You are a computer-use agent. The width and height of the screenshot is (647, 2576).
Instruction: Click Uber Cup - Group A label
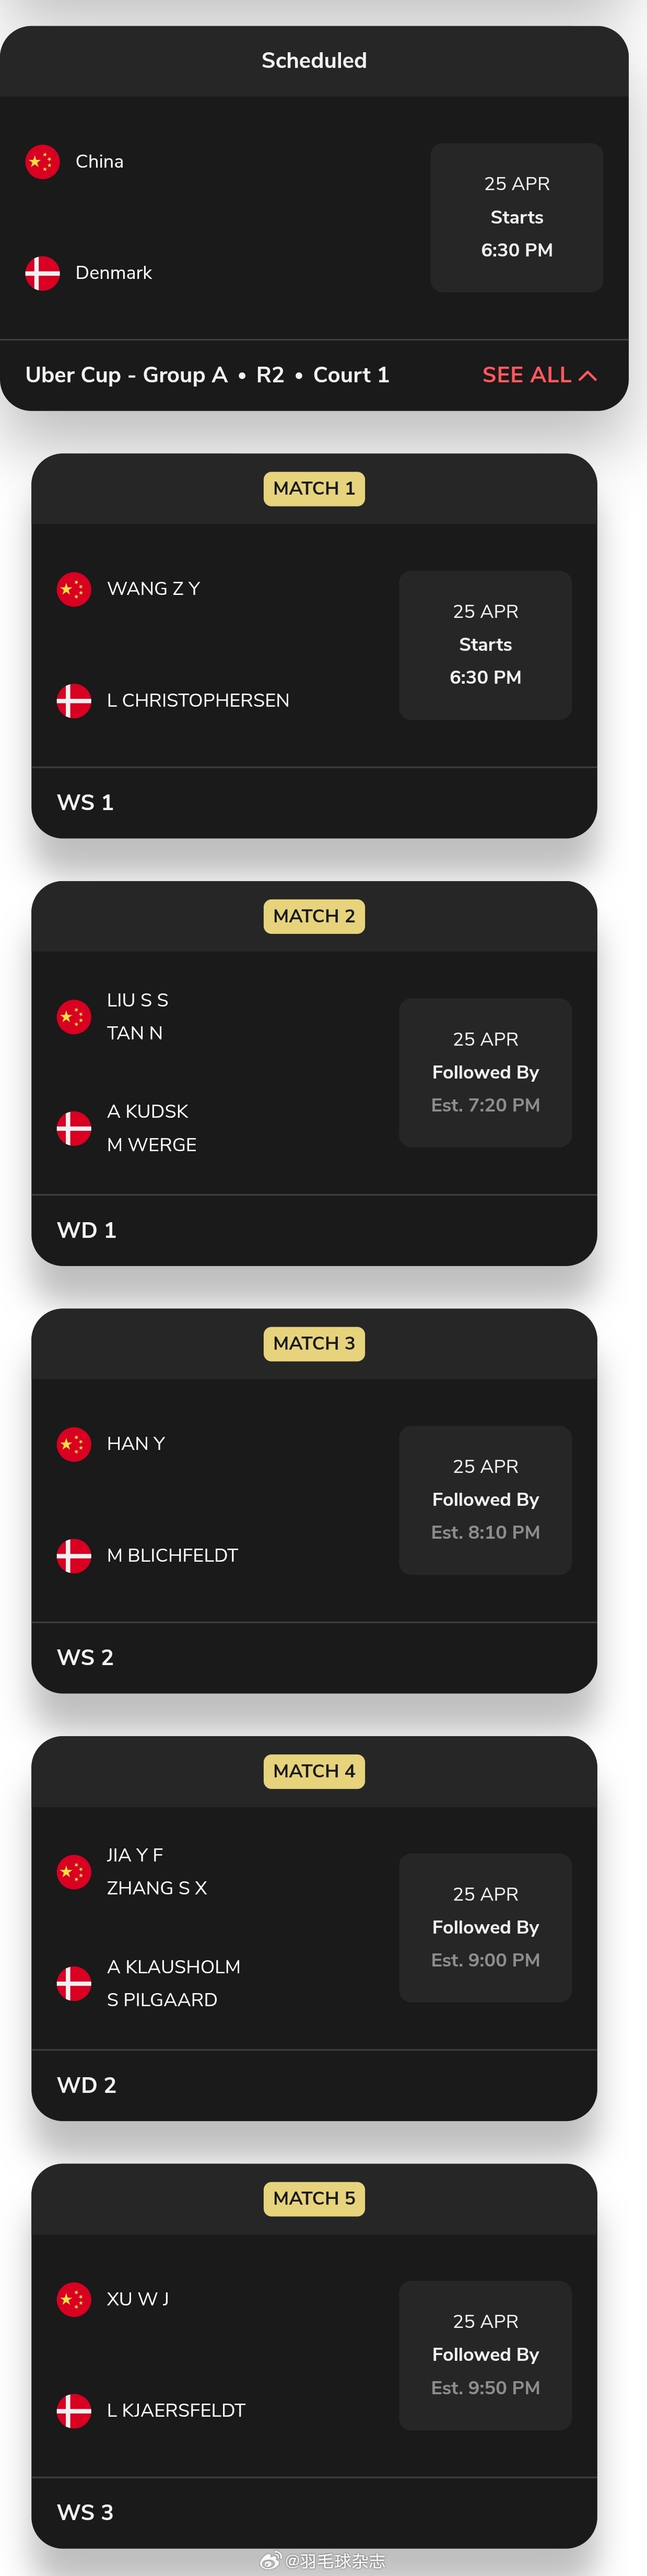coord(126,375)
